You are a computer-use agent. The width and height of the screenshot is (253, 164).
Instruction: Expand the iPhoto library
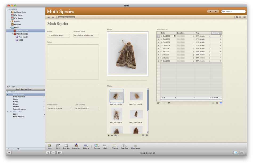click(10, 22)
